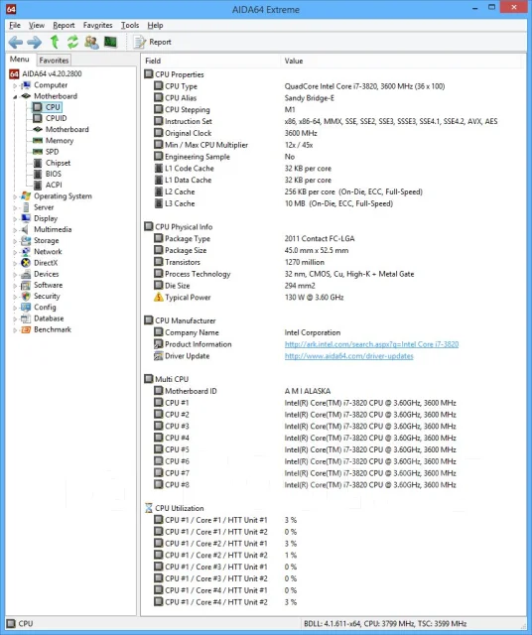The height and width of the screenshot is (635, 532).
Task: Switch to the Menu tab
Action: (x=20, y=60)
